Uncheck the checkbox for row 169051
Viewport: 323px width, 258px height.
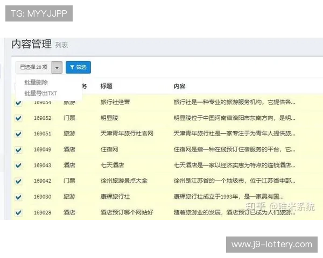pos(18,134)
